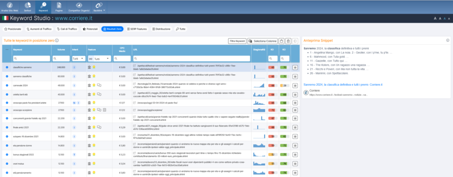Expand the orietta berti età row
453x177 pixels.
click(7, 94)
